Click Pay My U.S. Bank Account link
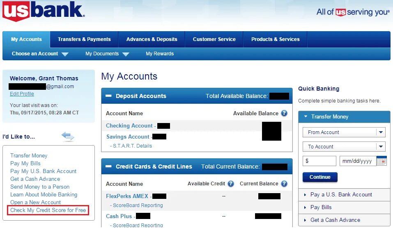The image size is (393, 228). point(43,171)
